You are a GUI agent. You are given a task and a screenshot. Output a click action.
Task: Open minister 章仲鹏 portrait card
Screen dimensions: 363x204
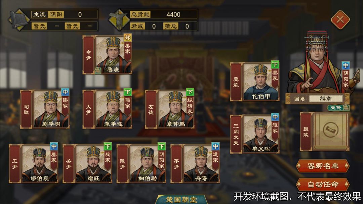click(x=176, y=109)
